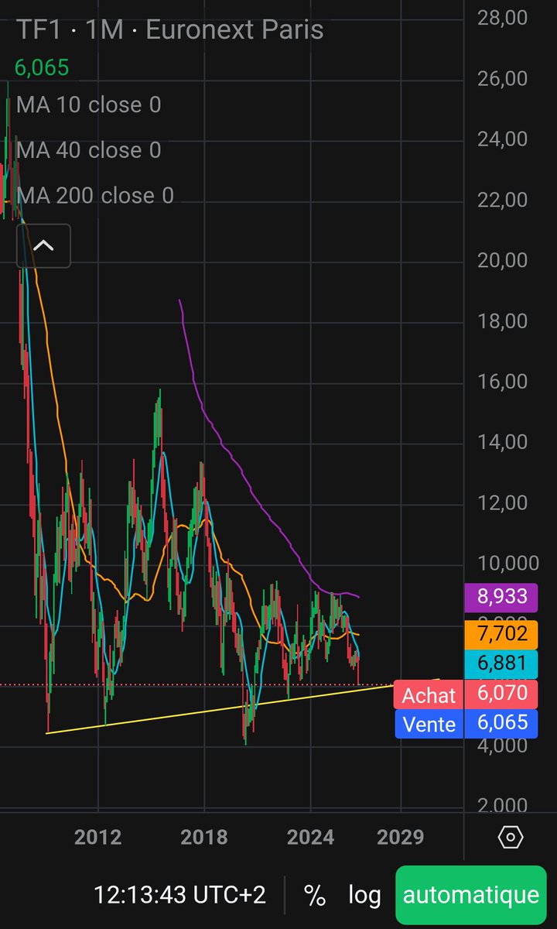Open the timezone 12:13:43 UTC+2 selector

point(179,895)
